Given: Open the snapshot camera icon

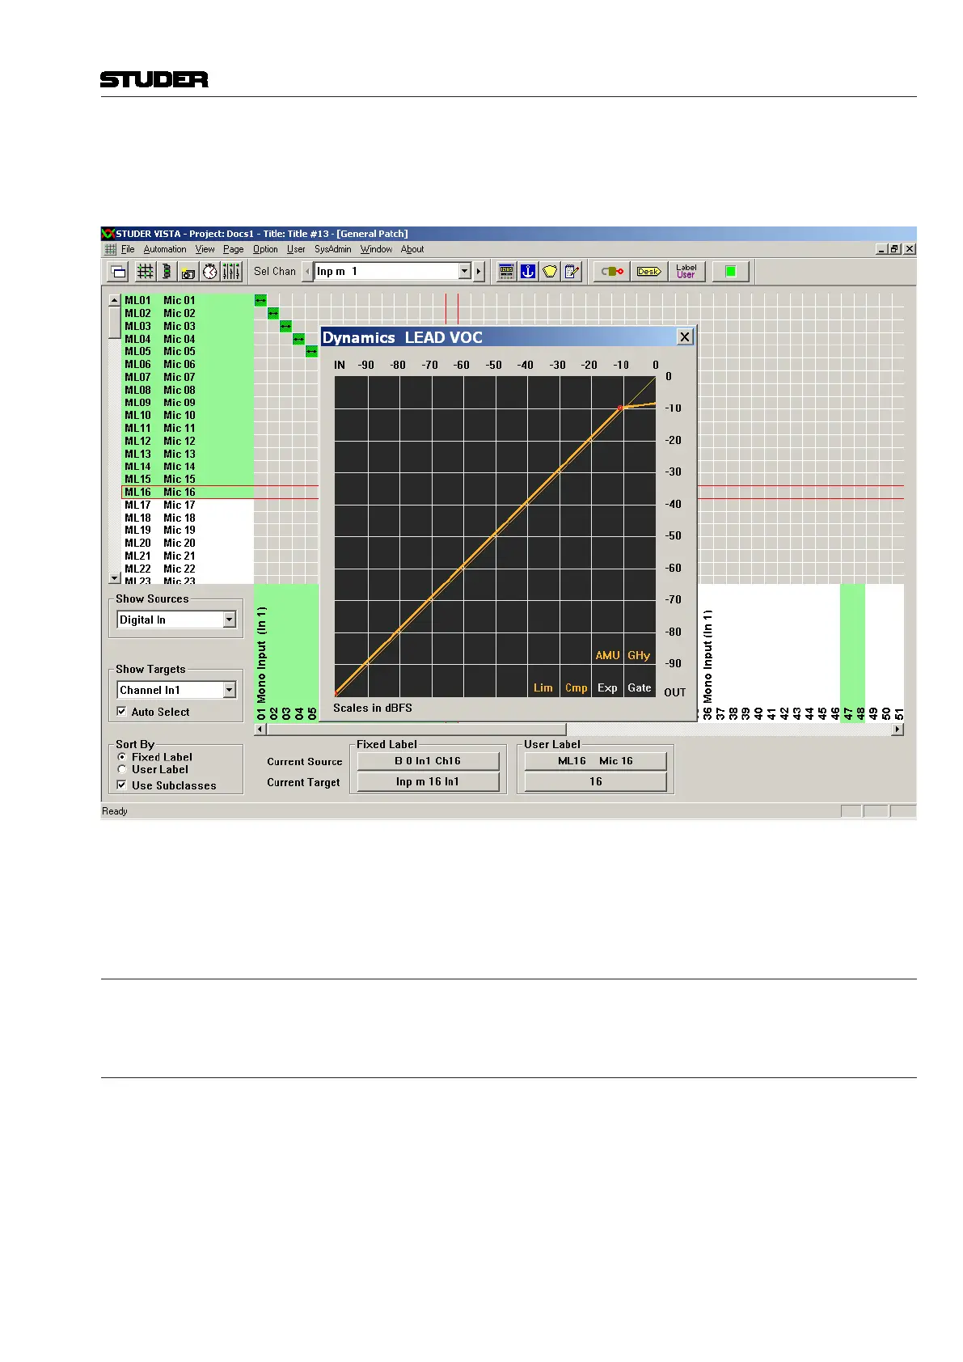Looking at the screenshot, I should 188,272.
